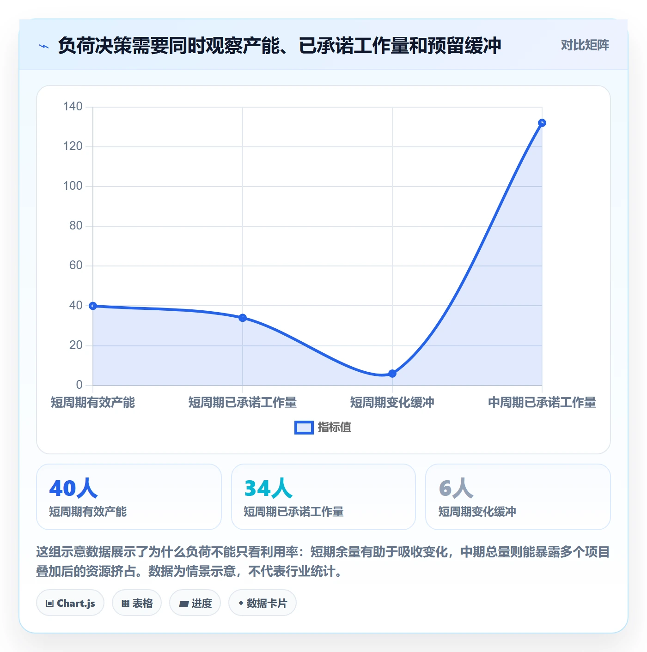Click the title 负荷决策需要同时观察产能 heading

click(280, 46)
